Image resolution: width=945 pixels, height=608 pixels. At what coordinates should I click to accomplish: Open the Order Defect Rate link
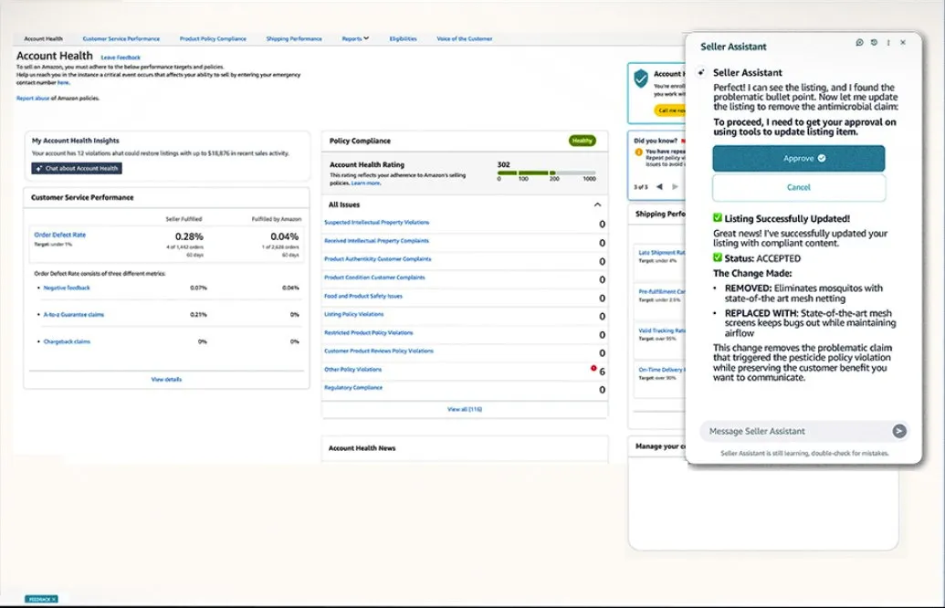tap(60, 235)
